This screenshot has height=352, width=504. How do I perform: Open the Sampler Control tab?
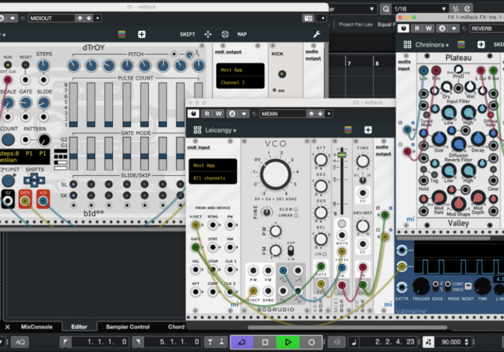127,327
